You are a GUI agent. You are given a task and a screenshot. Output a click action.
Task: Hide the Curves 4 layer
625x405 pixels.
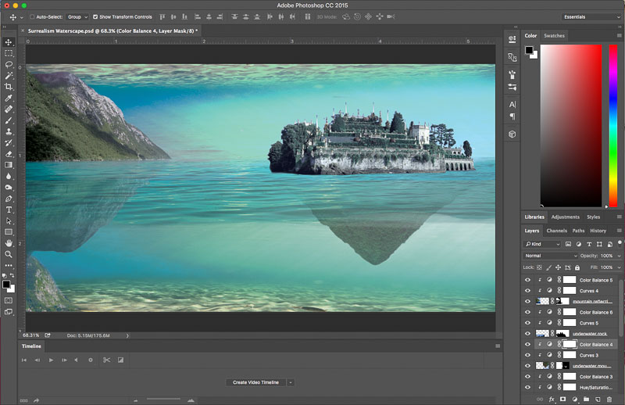(528, 291)
